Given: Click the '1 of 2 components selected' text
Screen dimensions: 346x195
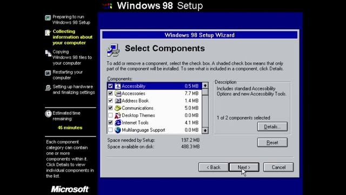Looking at the screenshot, I should pyautogui.click(x=243, y=118).
